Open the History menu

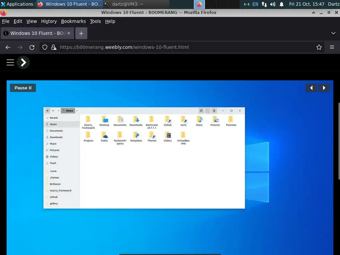point(49,21)
